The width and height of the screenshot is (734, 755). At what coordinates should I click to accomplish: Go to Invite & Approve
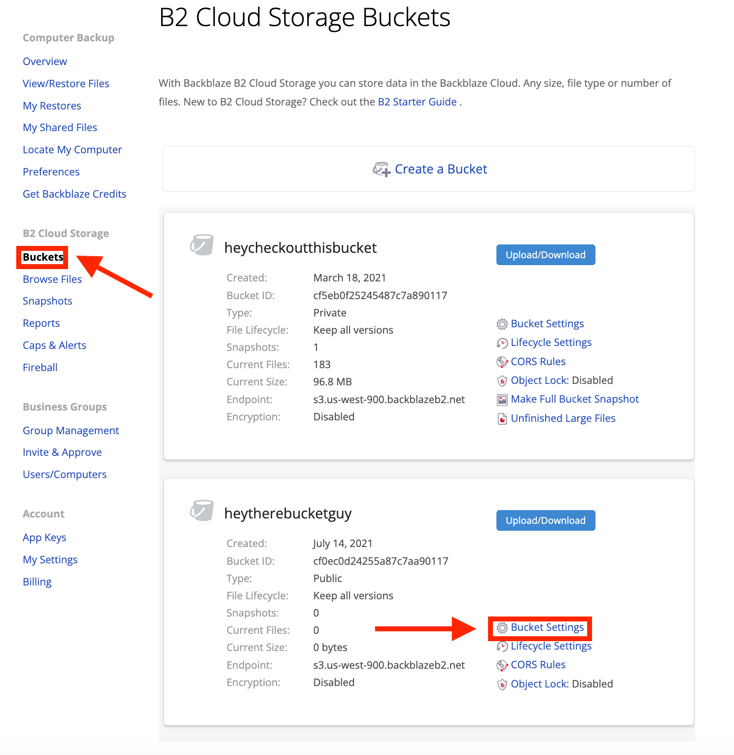tap(62, 452)
